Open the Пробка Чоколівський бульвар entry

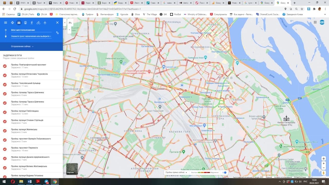[31, 84]
